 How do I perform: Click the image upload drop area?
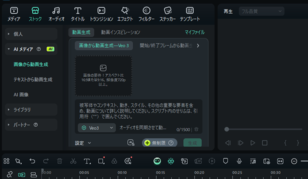[103, 76]
